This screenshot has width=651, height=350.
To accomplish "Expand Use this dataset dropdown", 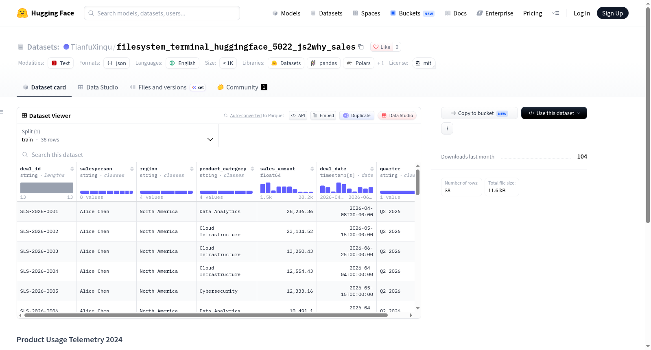I will click(554, 113).
